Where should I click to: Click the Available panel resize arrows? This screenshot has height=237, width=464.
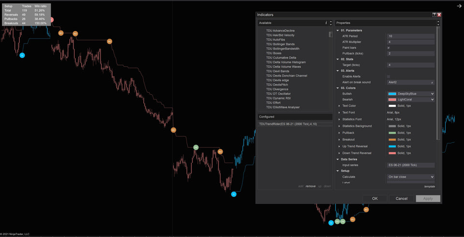tap(331, 23)
